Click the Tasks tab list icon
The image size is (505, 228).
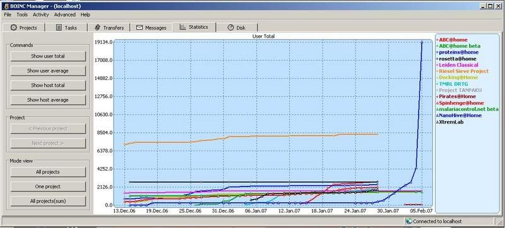pos(59,28)
